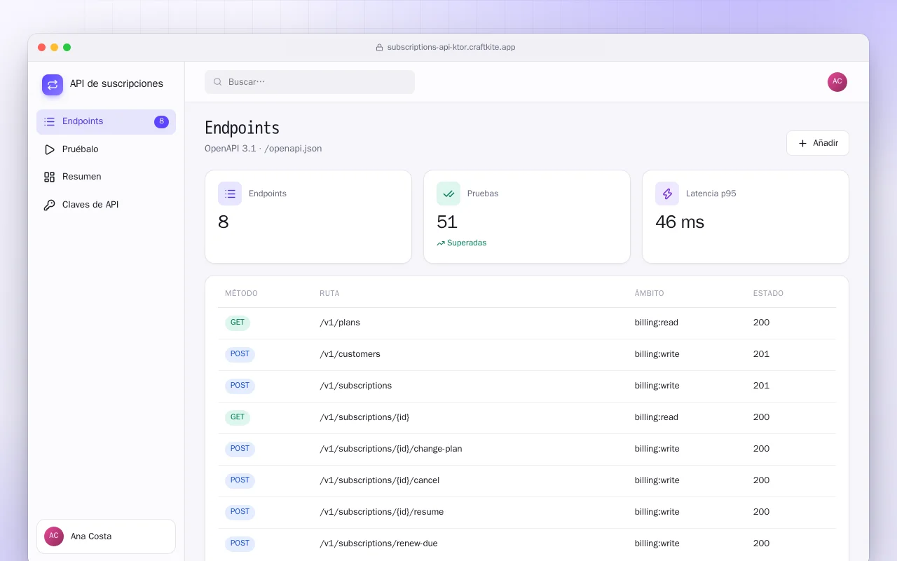Open the Resumen sidebar item
The height and width of the screenshot is (561, 897).
(106, 177)
